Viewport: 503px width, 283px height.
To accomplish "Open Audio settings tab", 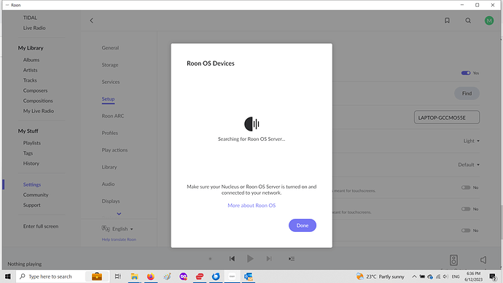I will [x=108, y=184].
